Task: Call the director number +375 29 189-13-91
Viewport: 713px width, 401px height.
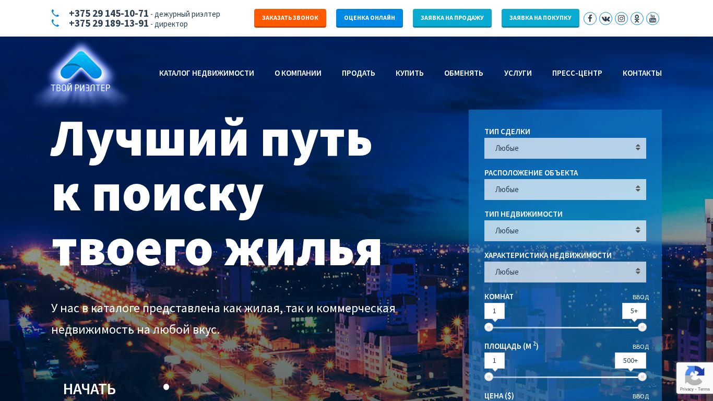Action: tap(109, 23)
